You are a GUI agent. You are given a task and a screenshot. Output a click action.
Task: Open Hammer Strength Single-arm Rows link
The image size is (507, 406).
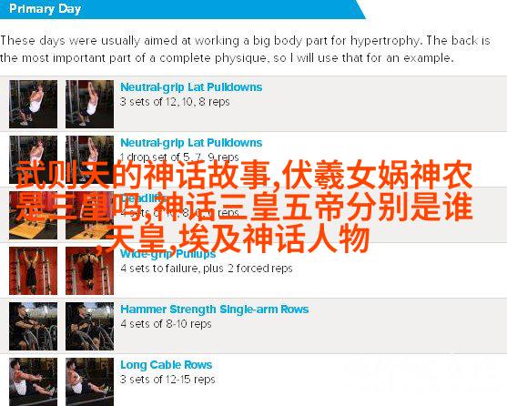(215, 310)
